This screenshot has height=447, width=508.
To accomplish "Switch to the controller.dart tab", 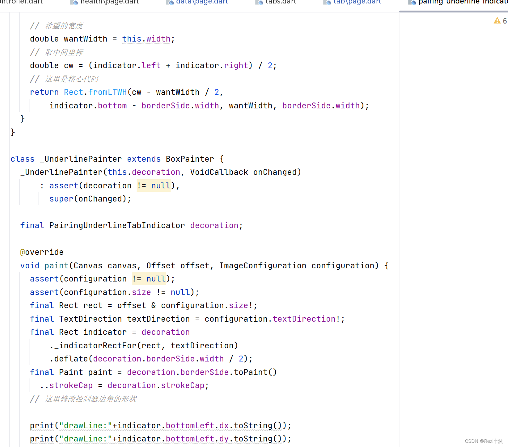I will click(x=21, y=2).
